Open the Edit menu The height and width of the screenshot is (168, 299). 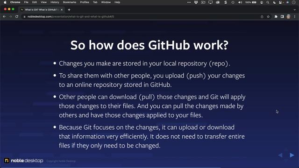pyautogui.click(x=35, y=2)
